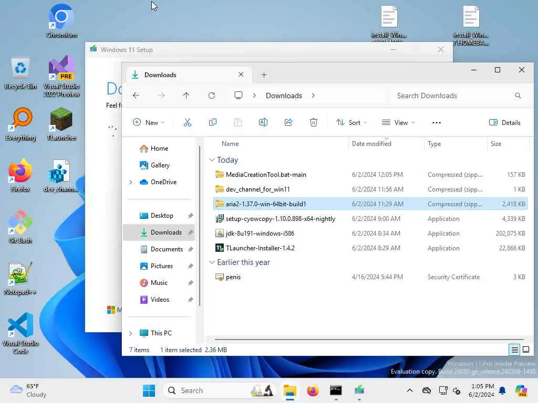
Task: Expand This PC in navigation pane
Action: pos(131,333)
